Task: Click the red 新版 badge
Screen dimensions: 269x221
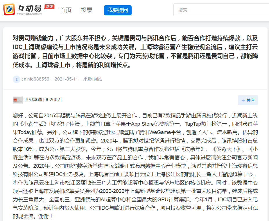Action: pyautogui.click(x=49, y=6)
